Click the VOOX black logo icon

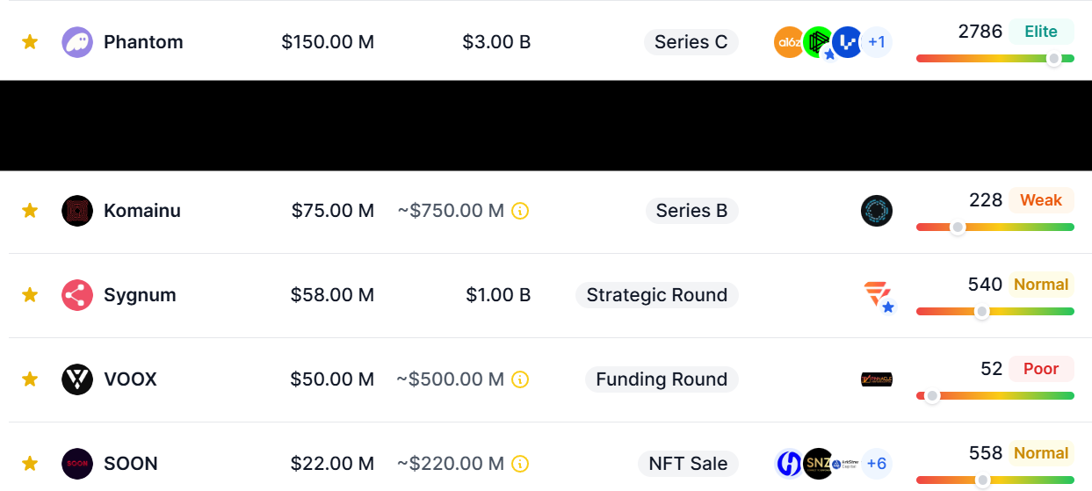click(77, 379)
